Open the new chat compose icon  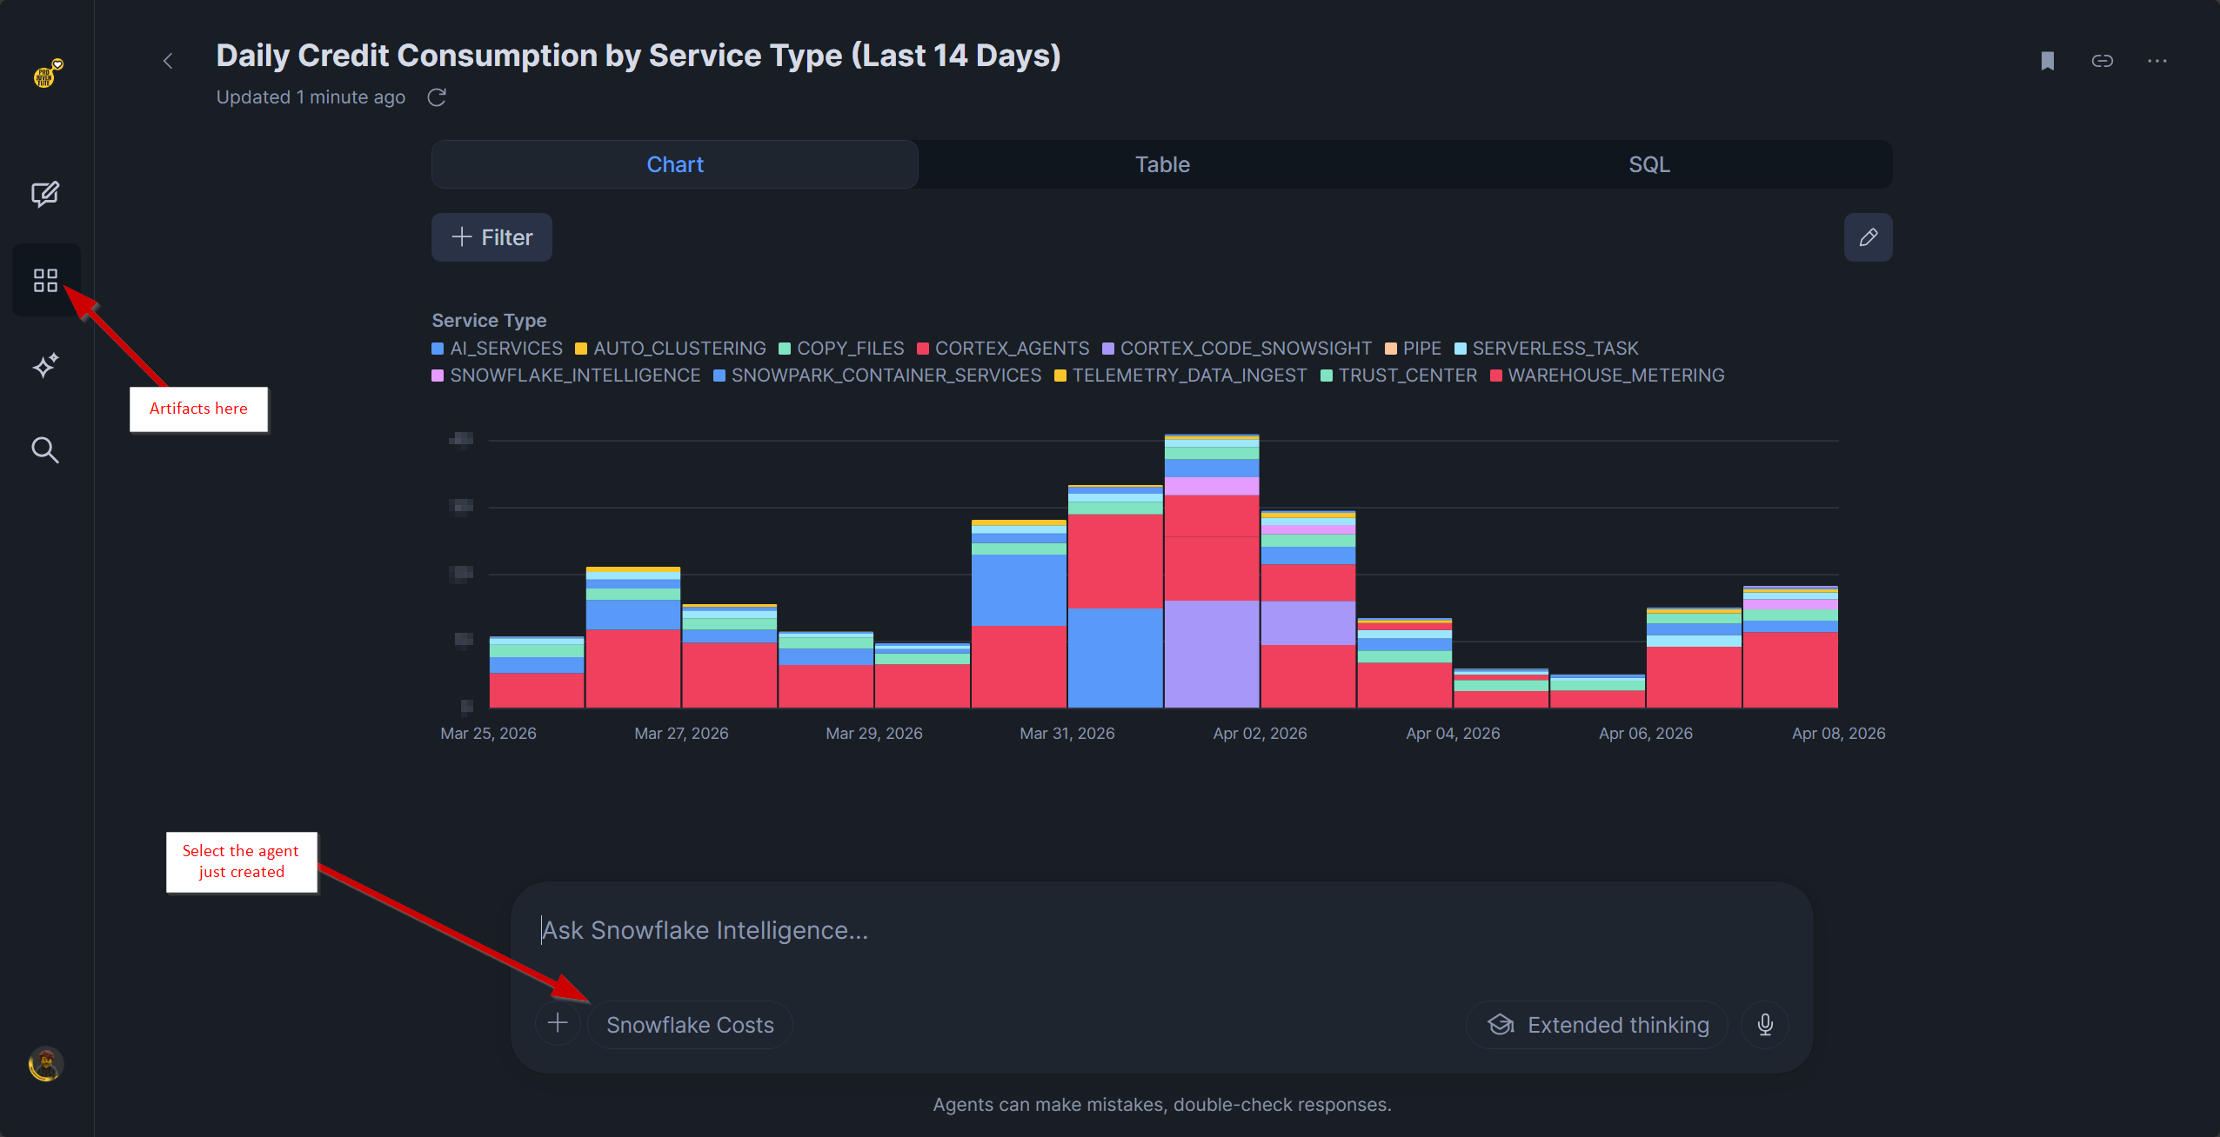click(x=45, y=194)
